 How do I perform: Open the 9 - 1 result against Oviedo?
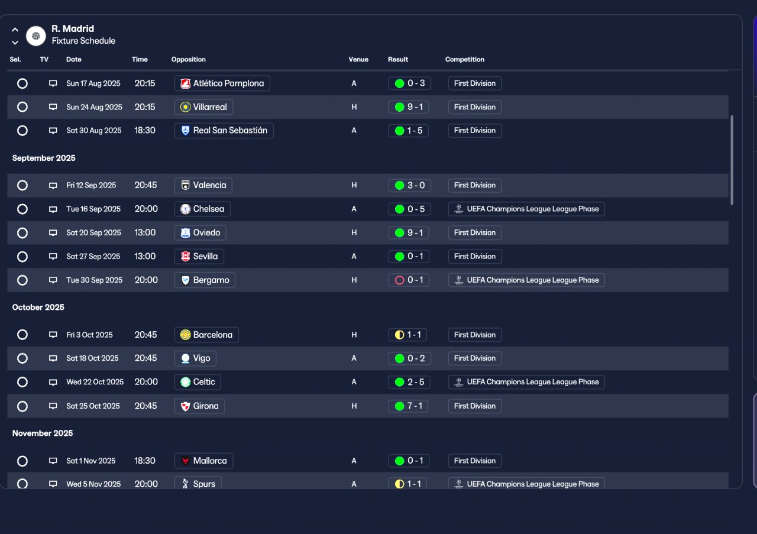pyautogui.click(x=410, y=233)
